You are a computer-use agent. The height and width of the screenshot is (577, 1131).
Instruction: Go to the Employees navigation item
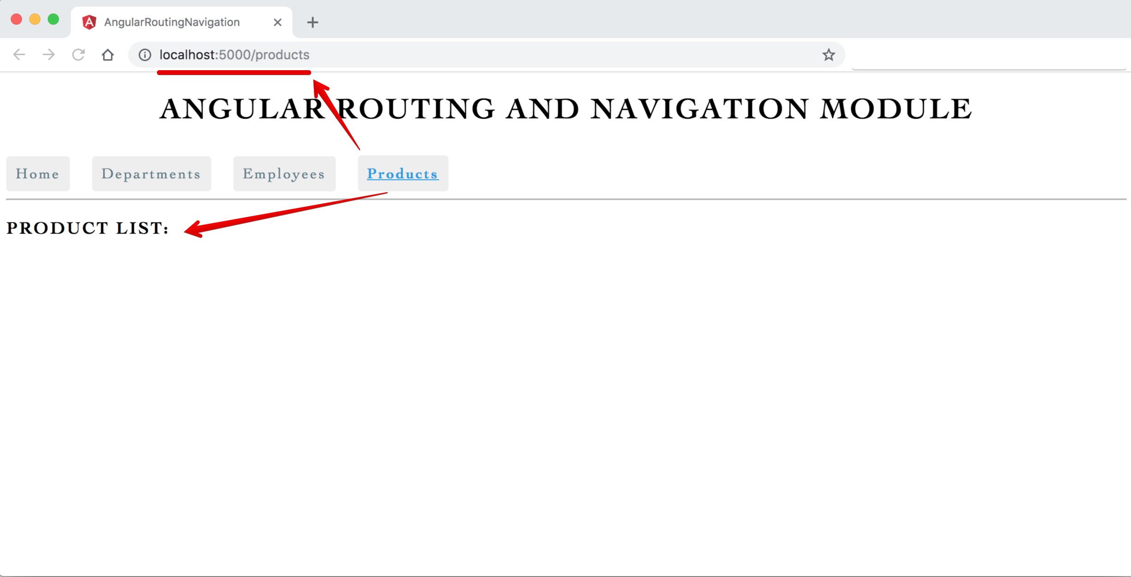(284, 174)
